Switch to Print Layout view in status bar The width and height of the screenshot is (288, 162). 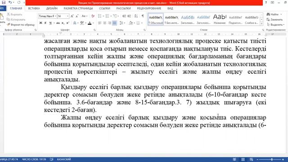click(243, 159)
